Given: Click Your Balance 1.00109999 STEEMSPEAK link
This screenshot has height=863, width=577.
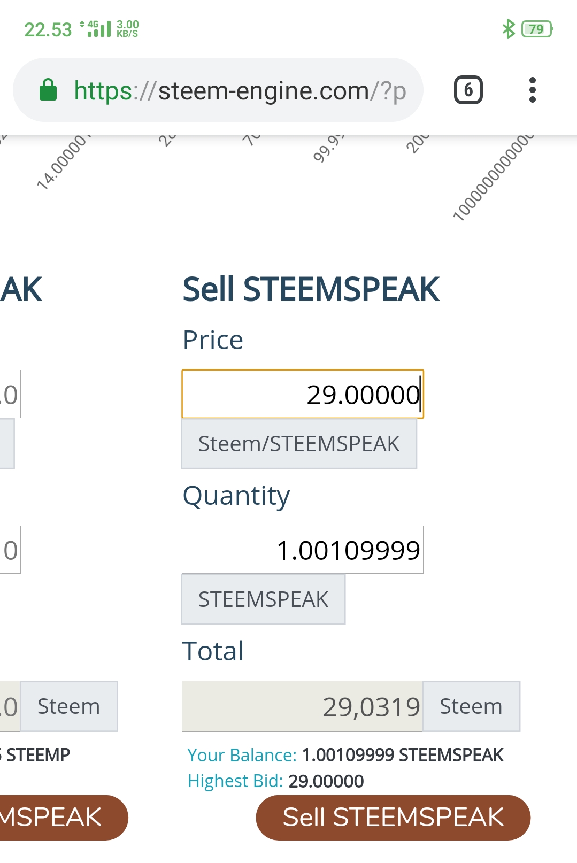Looking at the screenshot, I should (345, 755).
